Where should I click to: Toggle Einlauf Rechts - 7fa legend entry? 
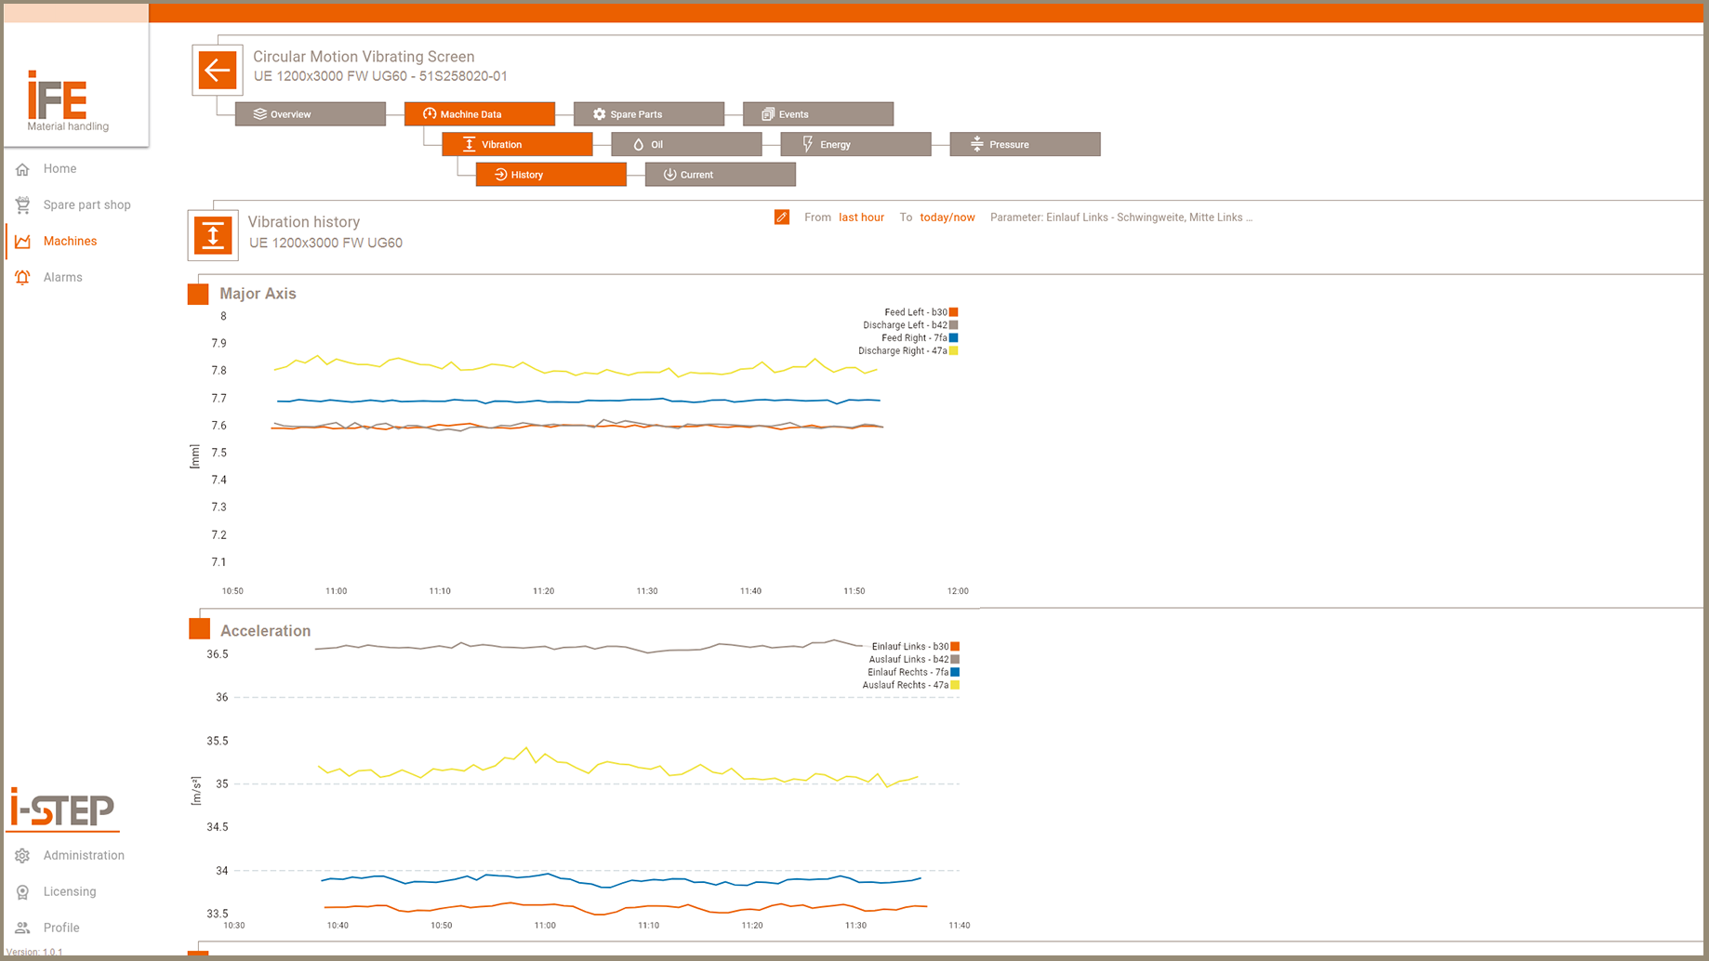coord(911,672)
